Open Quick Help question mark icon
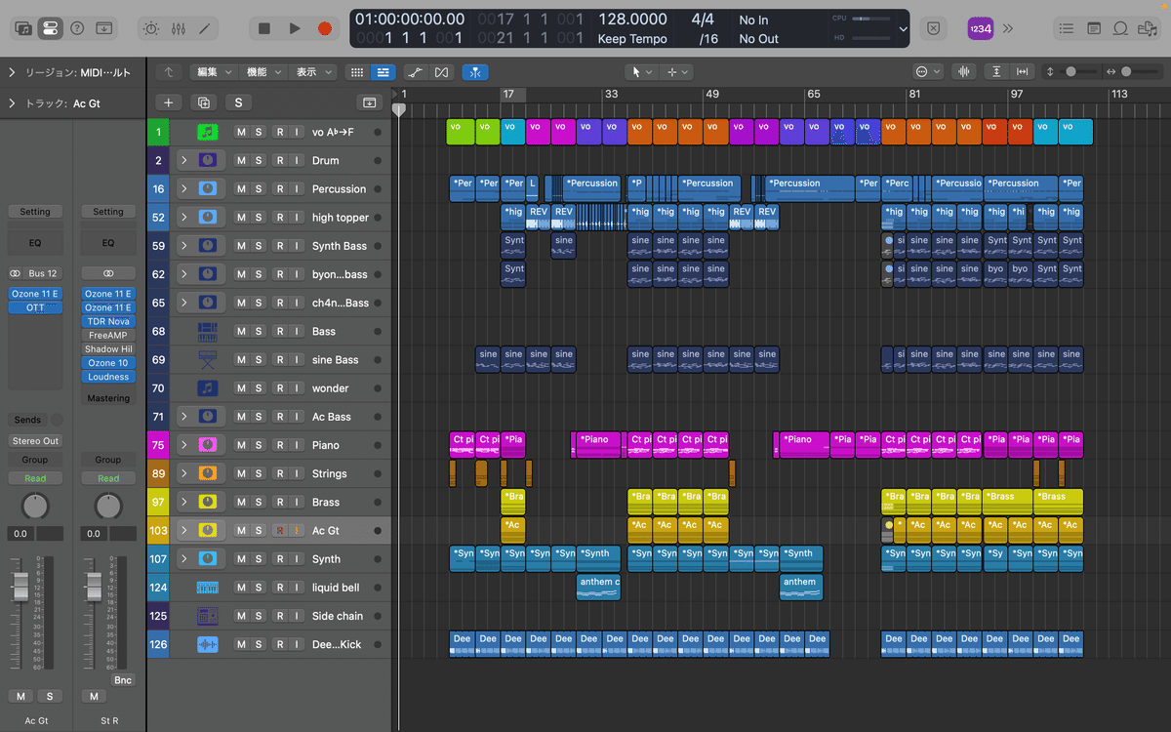1171x732 pixels. click(x=77, y=28)
